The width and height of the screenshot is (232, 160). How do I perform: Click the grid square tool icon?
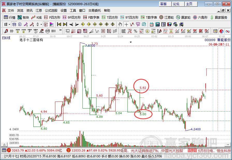pos(103,31)
